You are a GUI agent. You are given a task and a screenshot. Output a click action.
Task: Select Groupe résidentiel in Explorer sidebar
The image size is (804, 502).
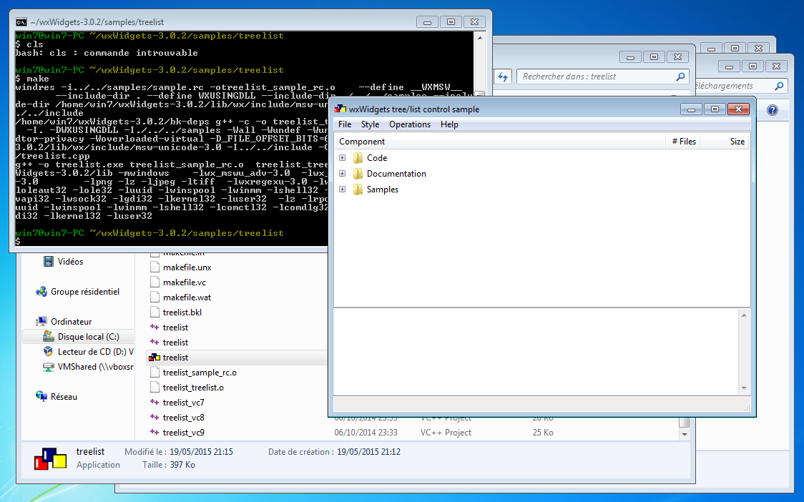click(85, 292)
